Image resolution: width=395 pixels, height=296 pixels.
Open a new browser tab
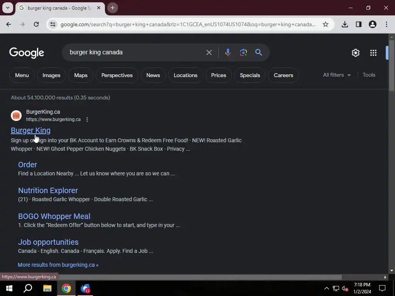[113, 8]
